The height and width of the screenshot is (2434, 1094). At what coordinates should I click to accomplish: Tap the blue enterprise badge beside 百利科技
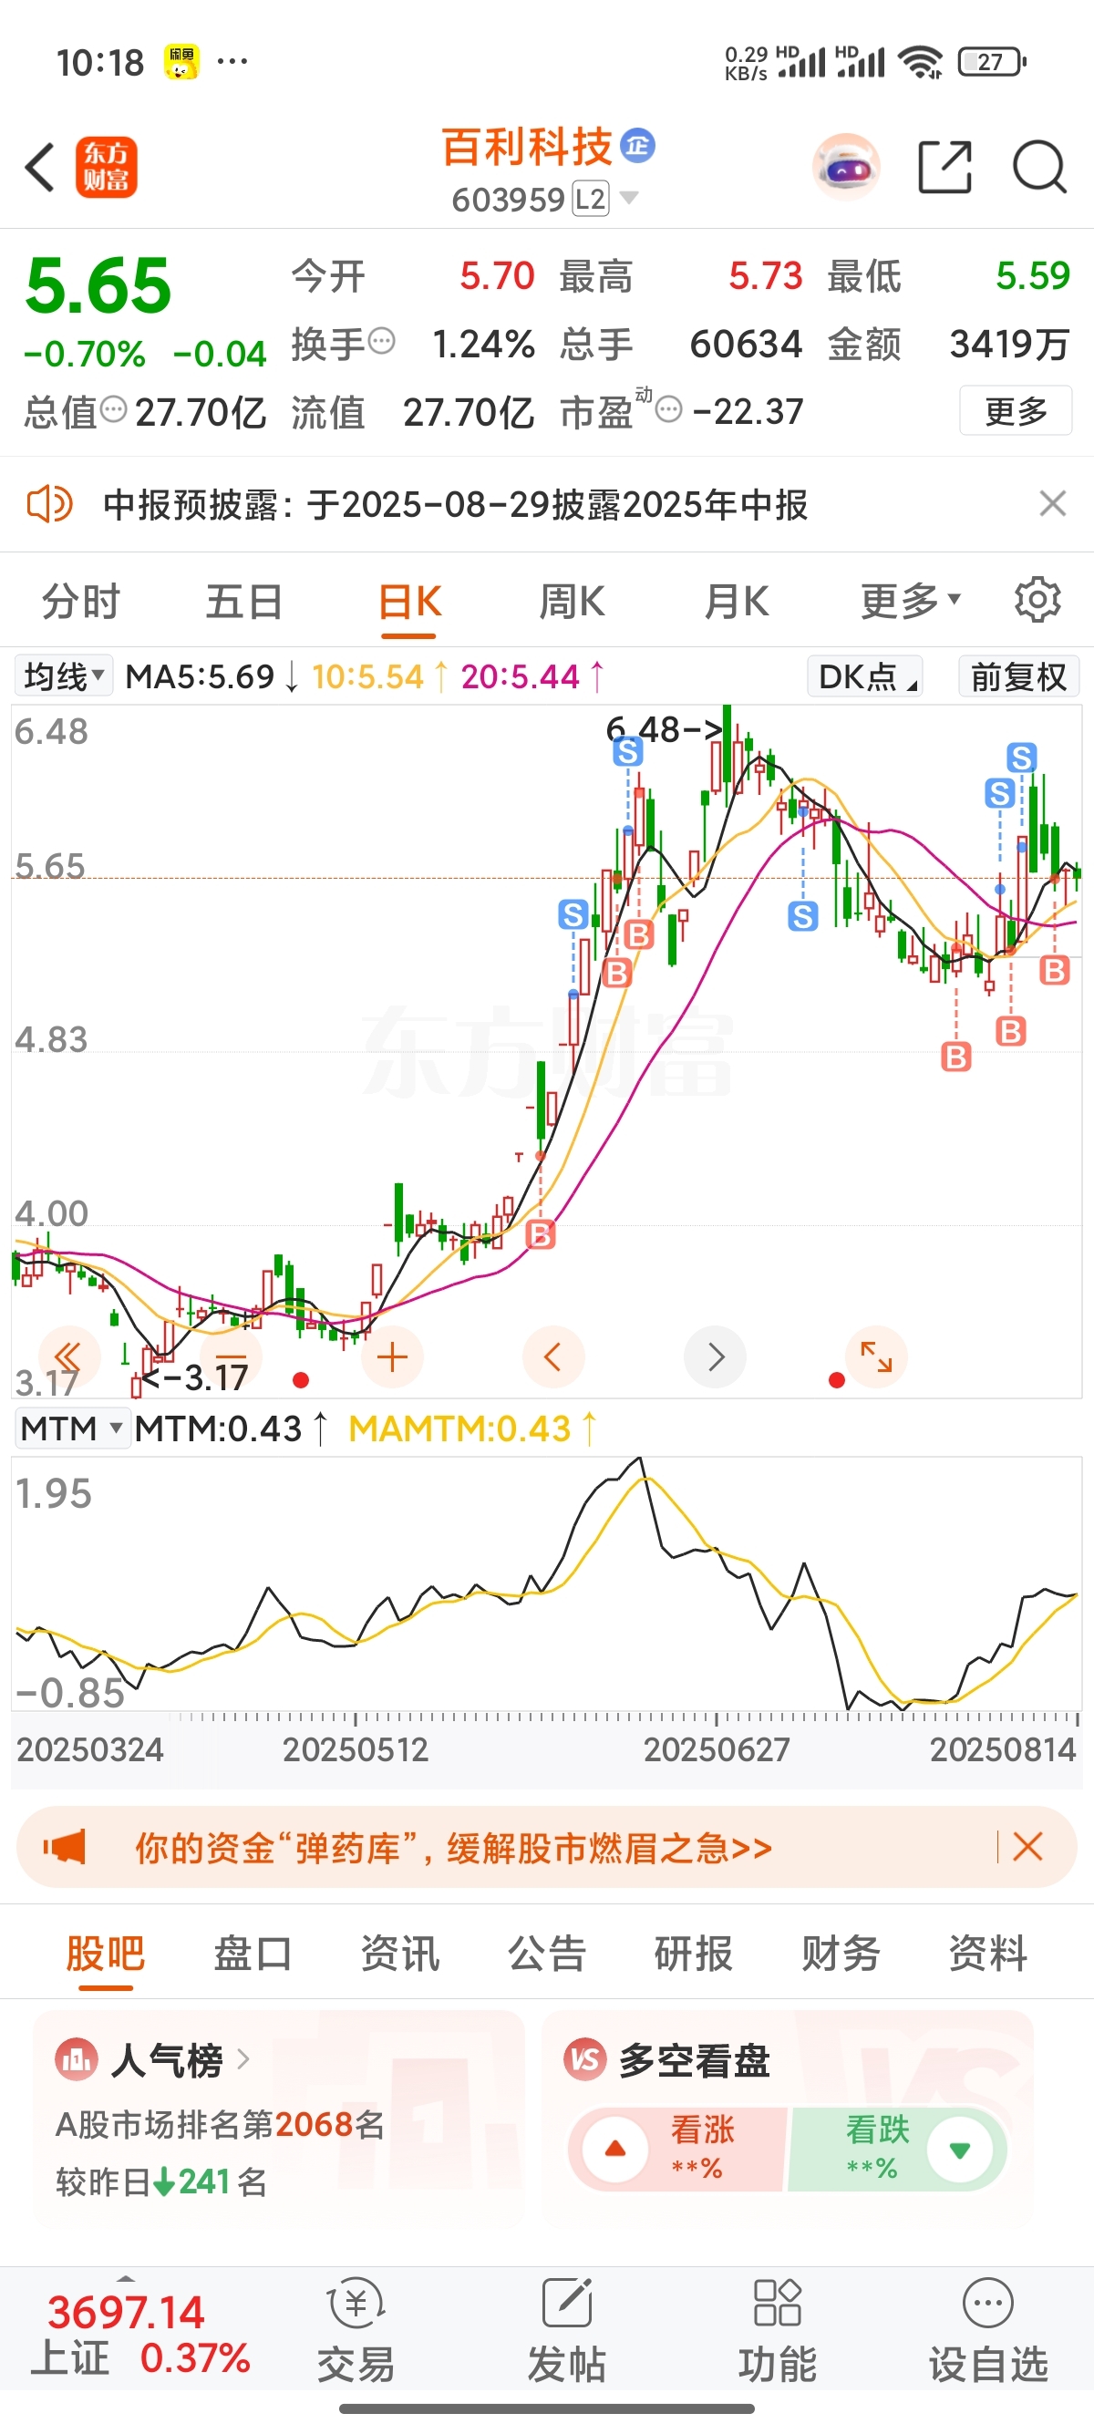coord(637,145)
